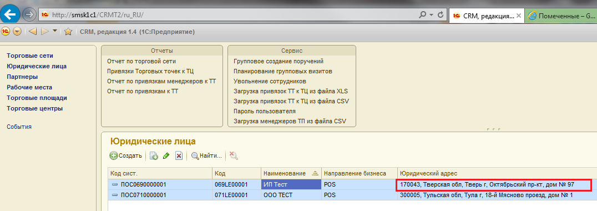Select POS cell in ИП Тест row
The height and width of the screenshot is (211, 597).
coord(360,185)
